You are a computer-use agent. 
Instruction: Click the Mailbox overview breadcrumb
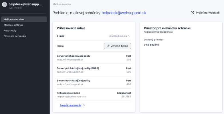62,4
